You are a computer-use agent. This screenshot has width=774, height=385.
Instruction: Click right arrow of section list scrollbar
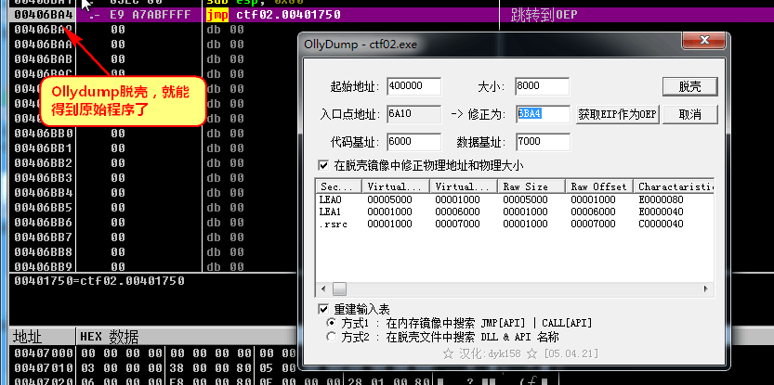click(706, 289)
